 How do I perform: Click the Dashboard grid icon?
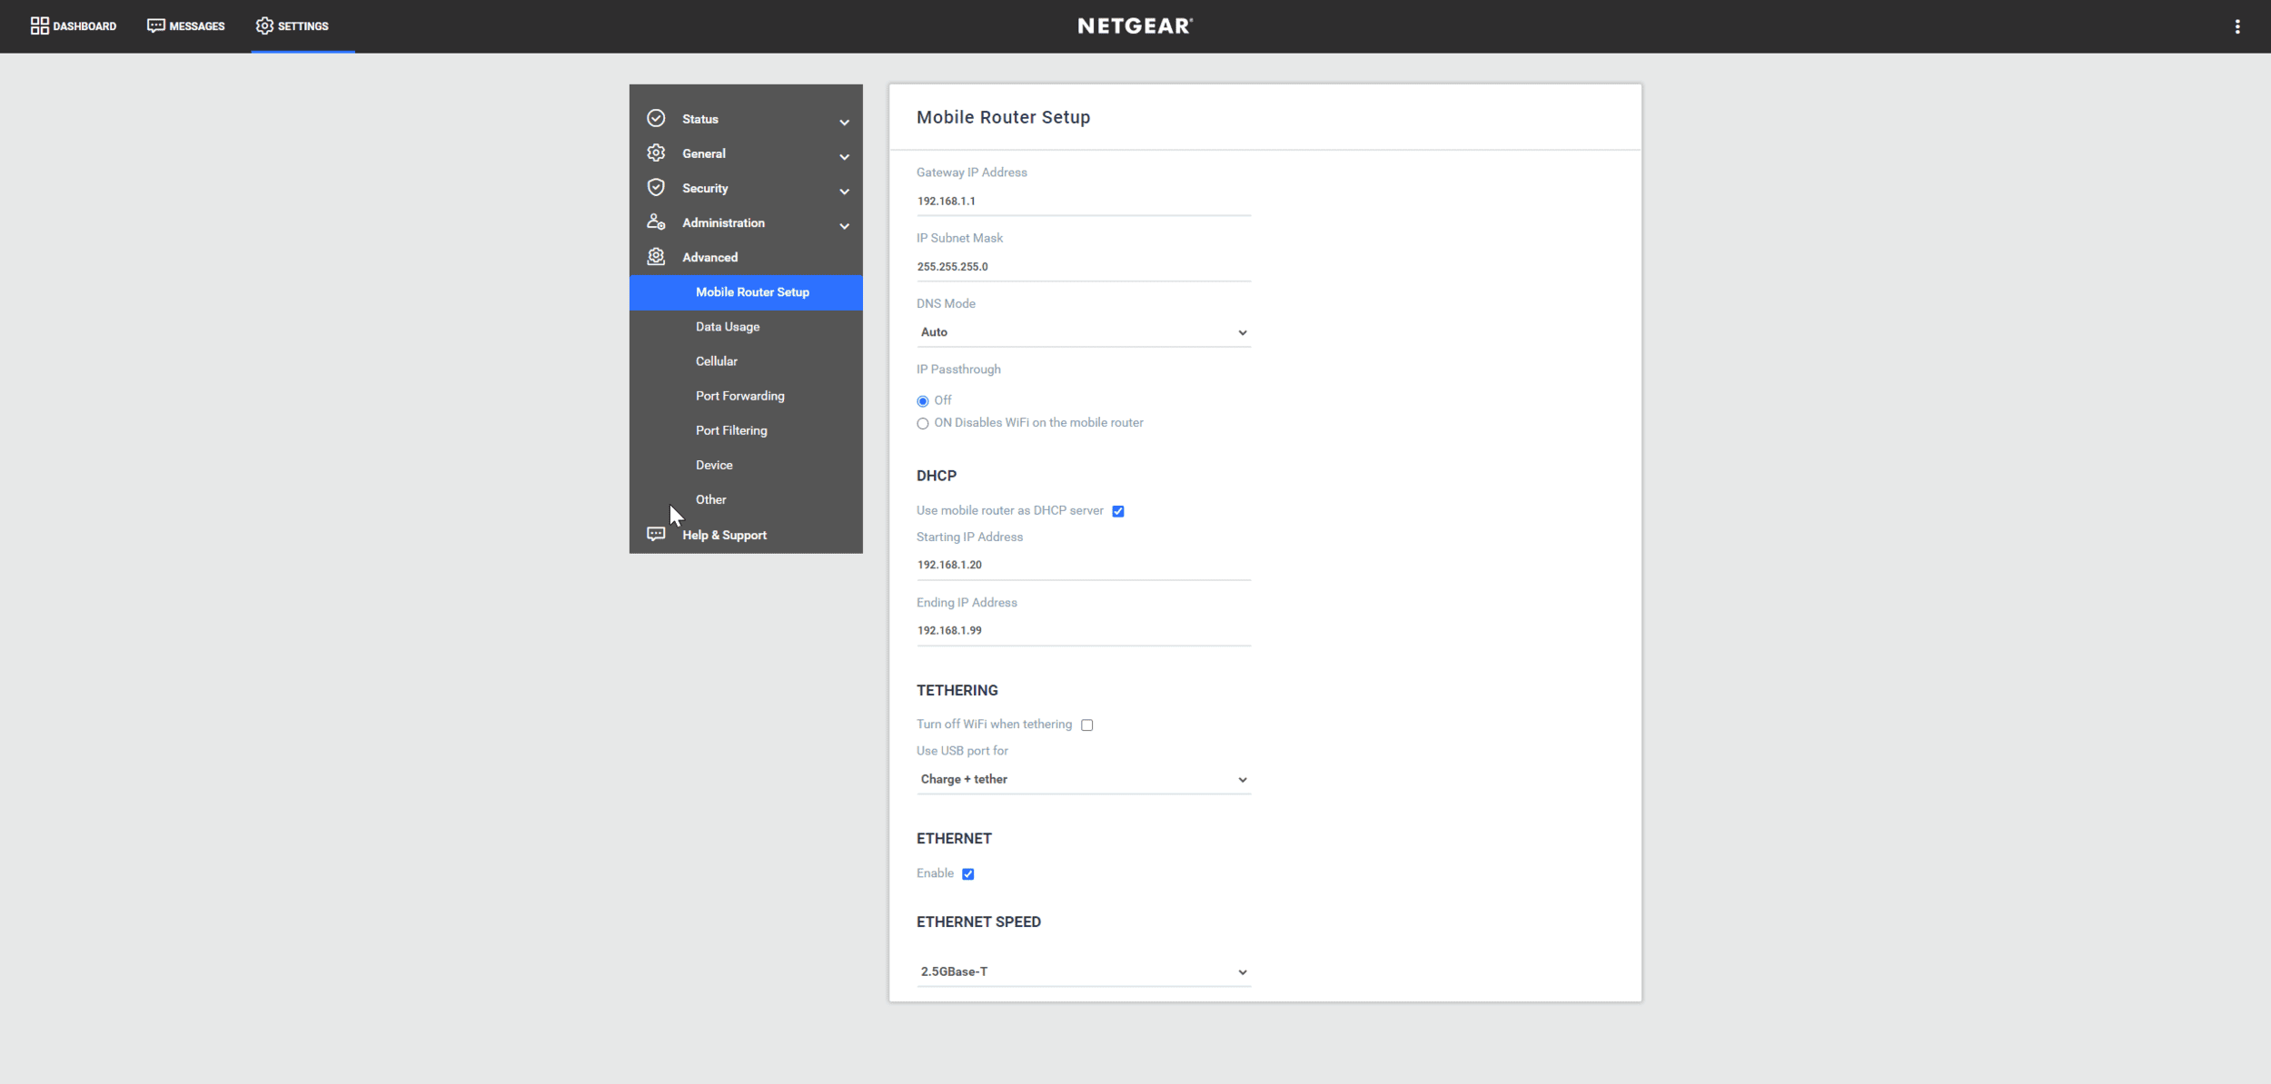coord(39,25)
